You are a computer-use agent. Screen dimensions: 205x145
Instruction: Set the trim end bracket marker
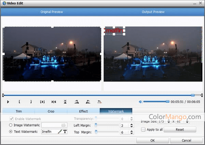click(31, 102)
